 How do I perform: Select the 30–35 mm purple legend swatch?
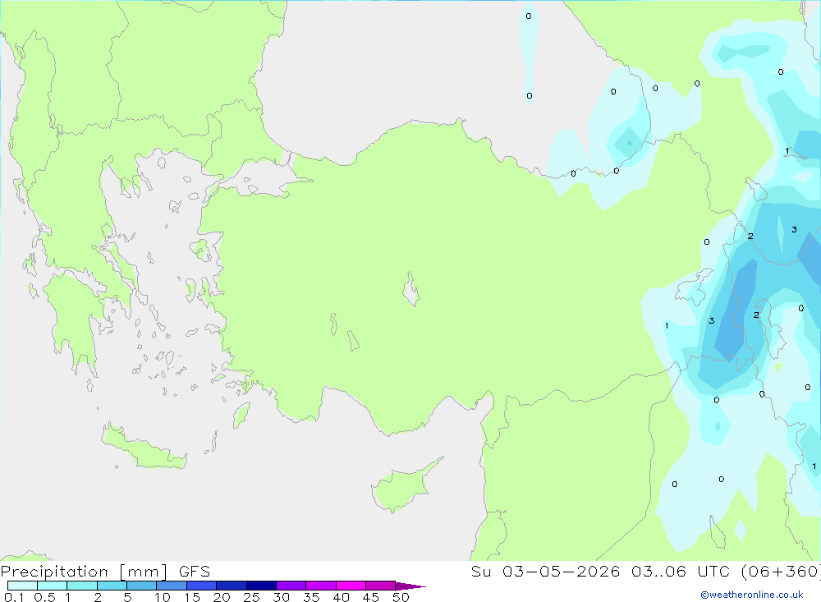click(x=291, y=586)
